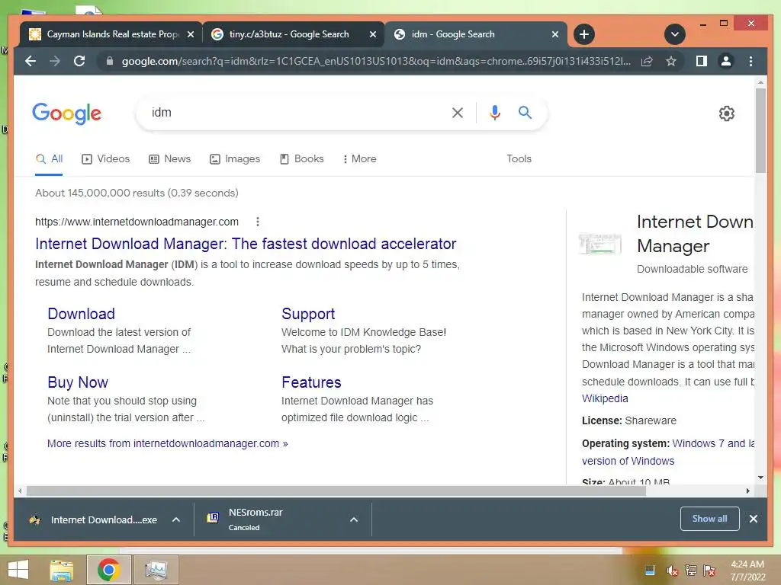781x585 pixels.
Task: Click the result URL https://www.internetdownloadmanager.com
Action: [x=137, y=222]
